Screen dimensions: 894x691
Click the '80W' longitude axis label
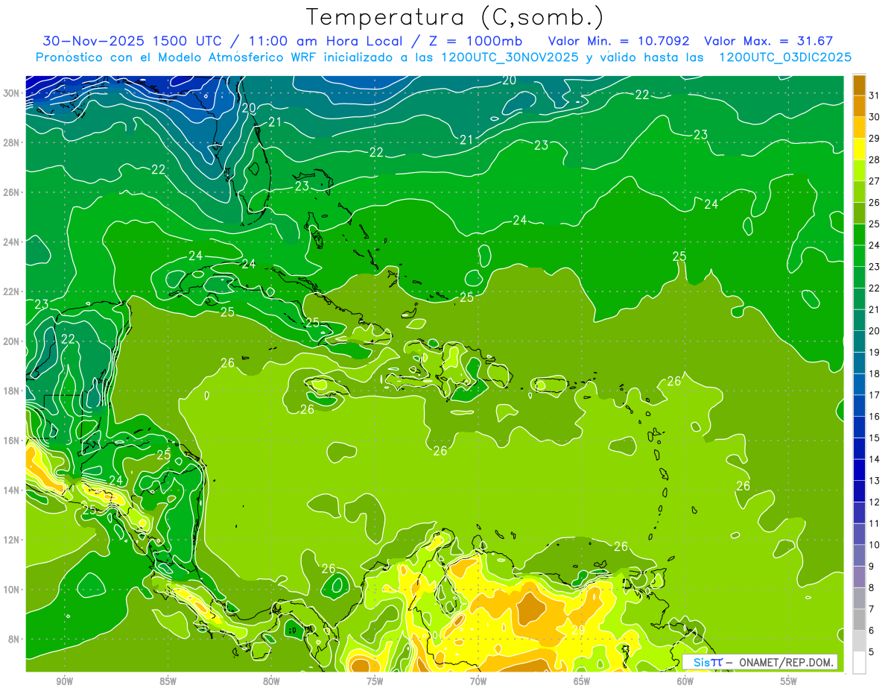pos(271,681)
